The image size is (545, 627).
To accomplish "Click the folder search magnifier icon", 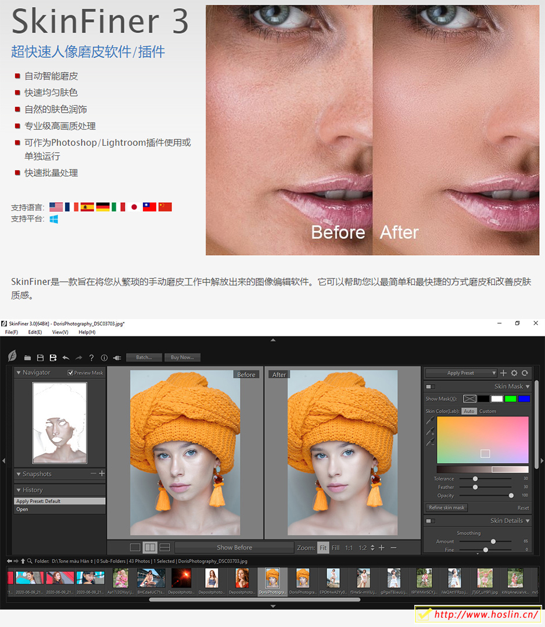I will point(30,561).
